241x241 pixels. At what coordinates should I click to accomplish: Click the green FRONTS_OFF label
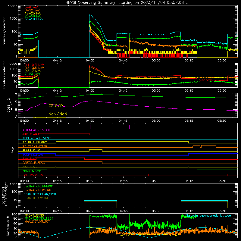pyautogui.click(x=32, y=171)
